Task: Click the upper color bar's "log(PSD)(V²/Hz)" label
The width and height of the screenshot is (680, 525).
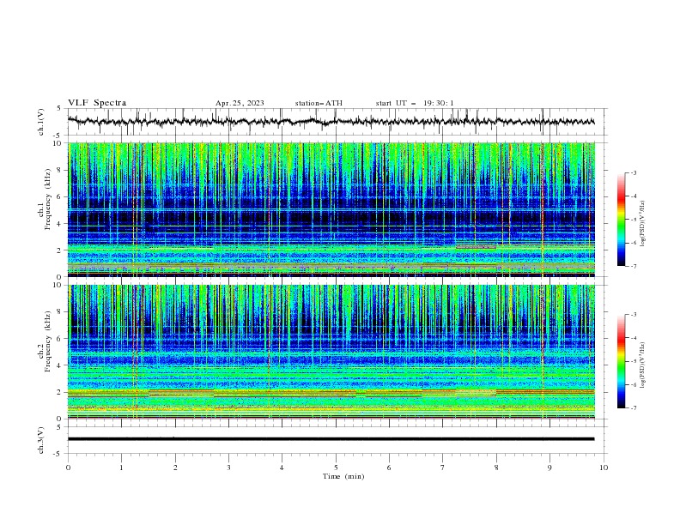Action: tap(642, 224)
